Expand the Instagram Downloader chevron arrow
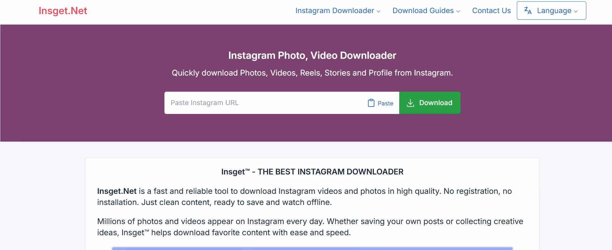Image resolution: width=612 pixels, height=250 pixels. (x=378, y=11)
